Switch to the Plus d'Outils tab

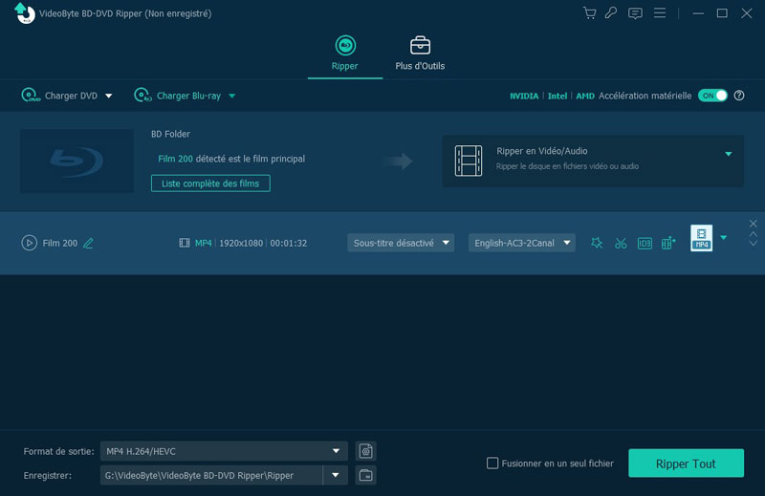point(420,54)
